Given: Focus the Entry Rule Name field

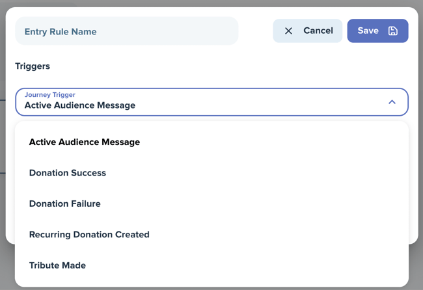Looking at the screenshot, I should click(x=127, y=31).
